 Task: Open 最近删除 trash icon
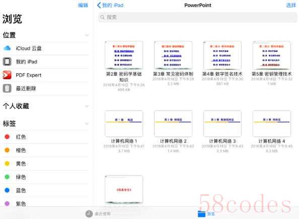point(7,88)
